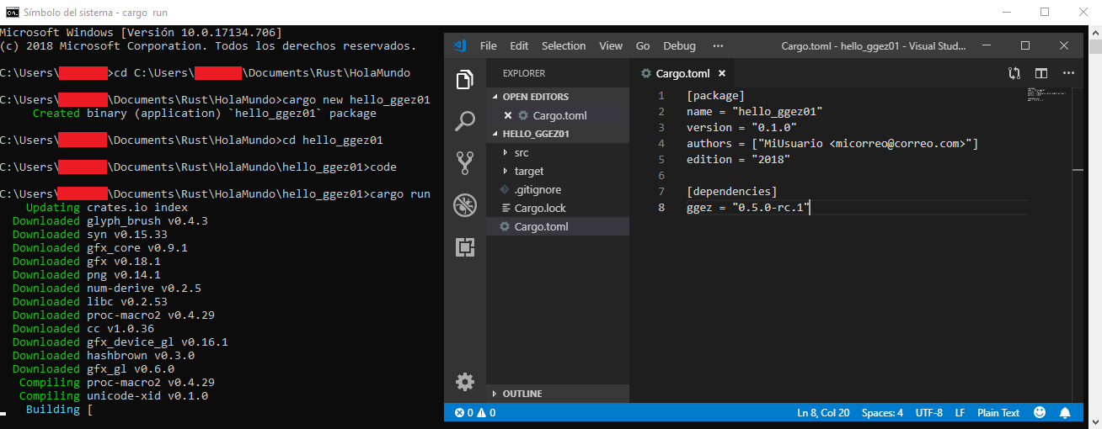The width and height of the screenshot is (1102, 429).
Task: Change indentation via Spaces: 4
Action: [x=882, y=413]
